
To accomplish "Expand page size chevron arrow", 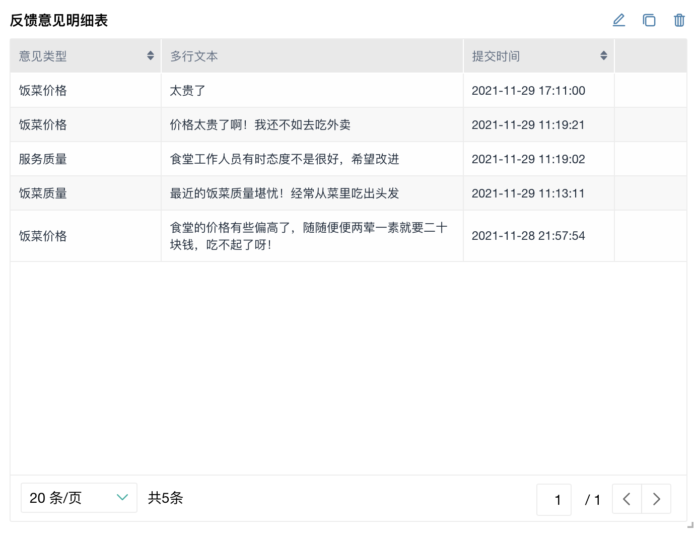I will tap(122, 498).
